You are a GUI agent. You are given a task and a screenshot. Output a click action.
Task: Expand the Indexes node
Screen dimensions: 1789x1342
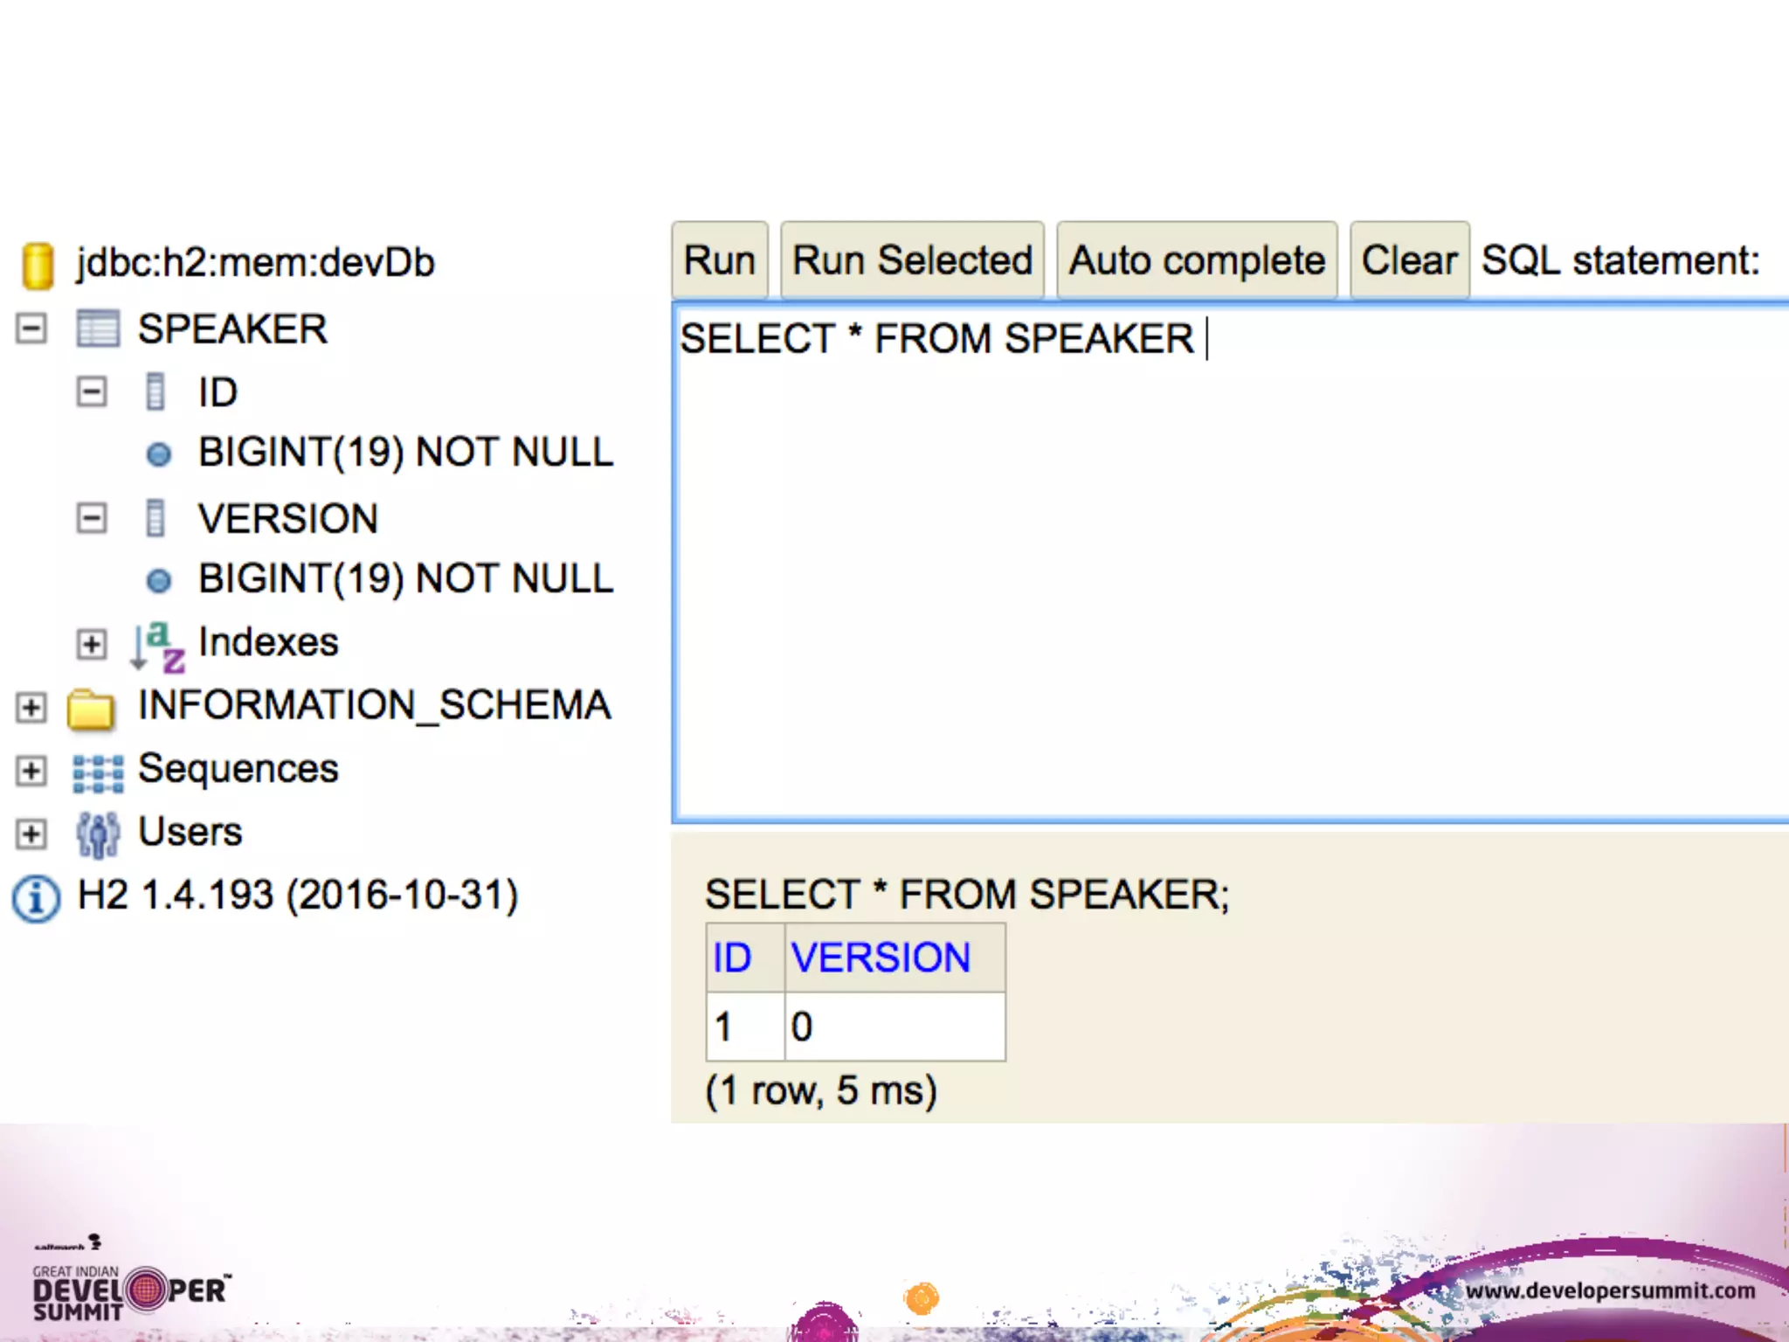coord(92,644)
